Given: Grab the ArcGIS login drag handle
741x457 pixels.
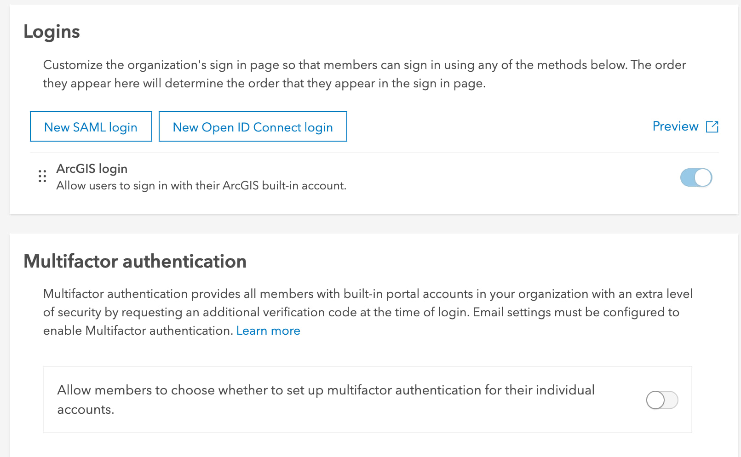Looking at the screenshot, I should tap(42, 177).
